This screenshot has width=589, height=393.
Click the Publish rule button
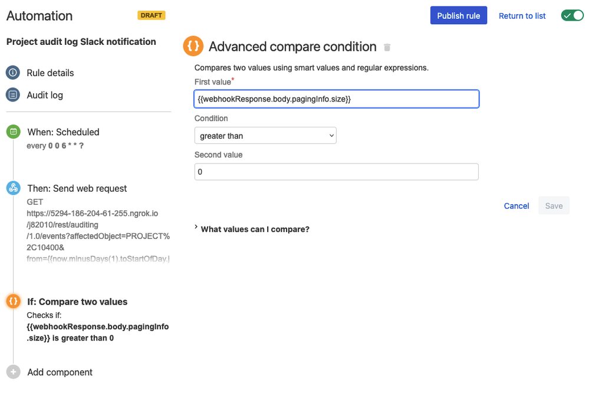pos(458,15)
